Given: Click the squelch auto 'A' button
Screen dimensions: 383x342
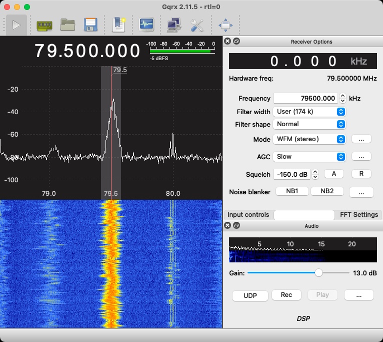Looking at the screenshot, I should [334, 174].
